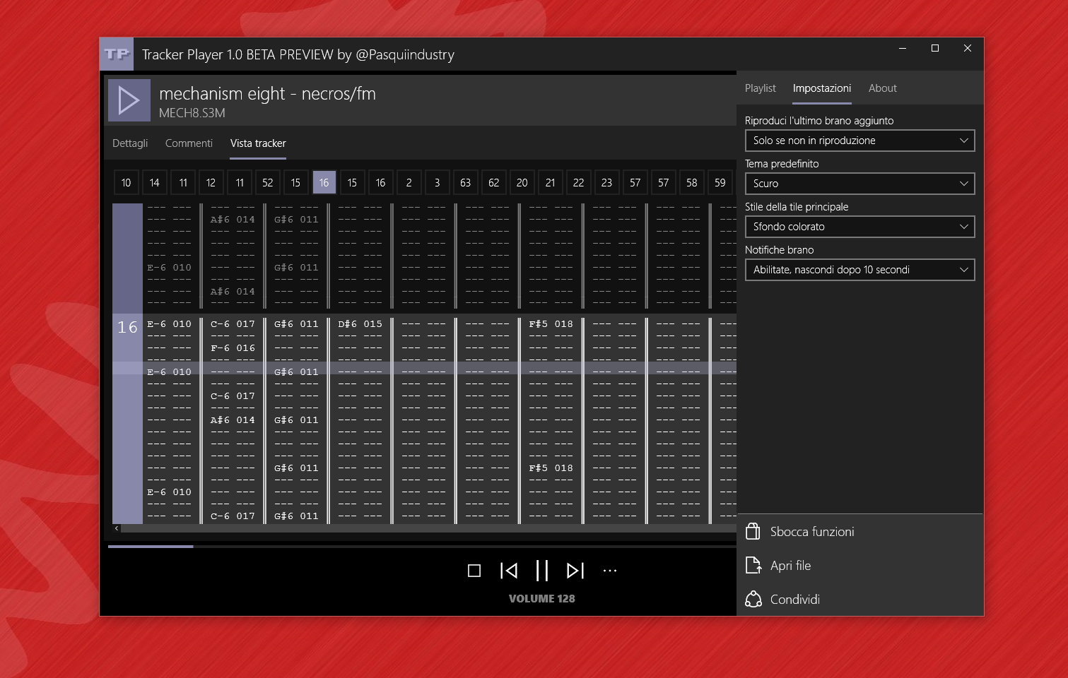The height and width of the screenshot is (678, 1068).
Task: Click the left scroll arrow below the tracker view
Action: pyautogui.click(x=117, y=528)
